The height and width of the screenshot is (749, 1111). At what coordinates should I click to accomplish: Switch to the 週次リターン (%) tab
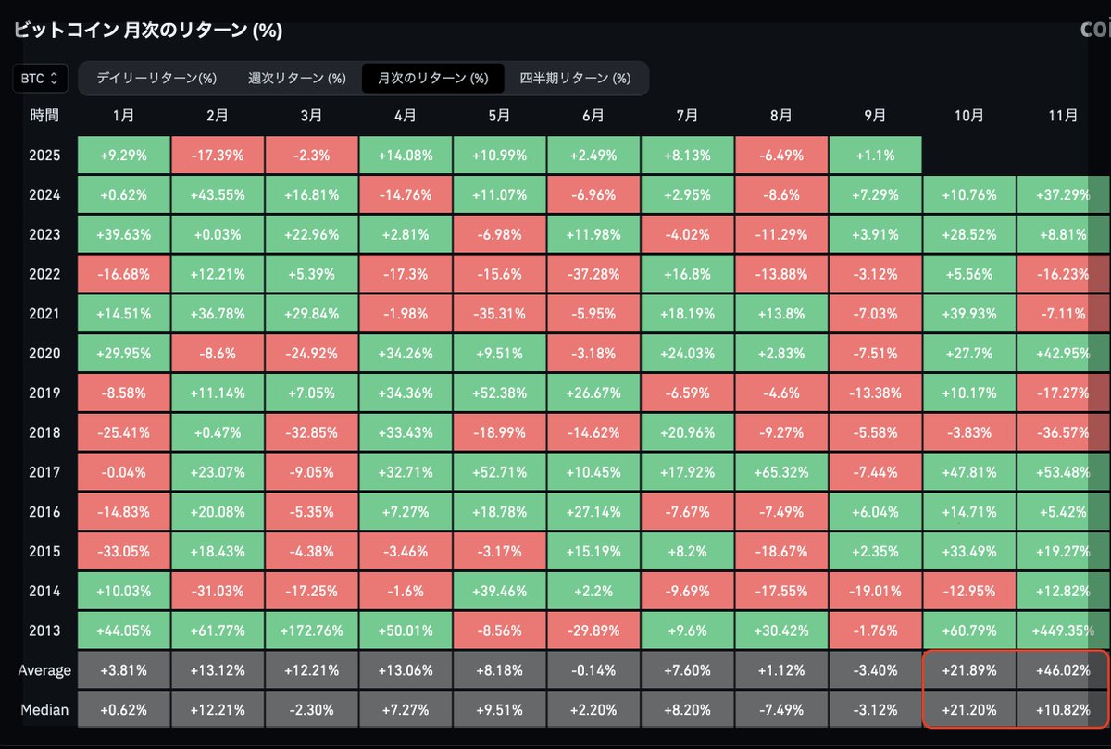click(x=296, y=79)
